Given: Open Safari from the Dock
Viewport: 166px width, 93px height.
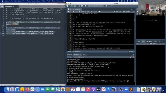Looking at the screenshot, I should point(17,89).
